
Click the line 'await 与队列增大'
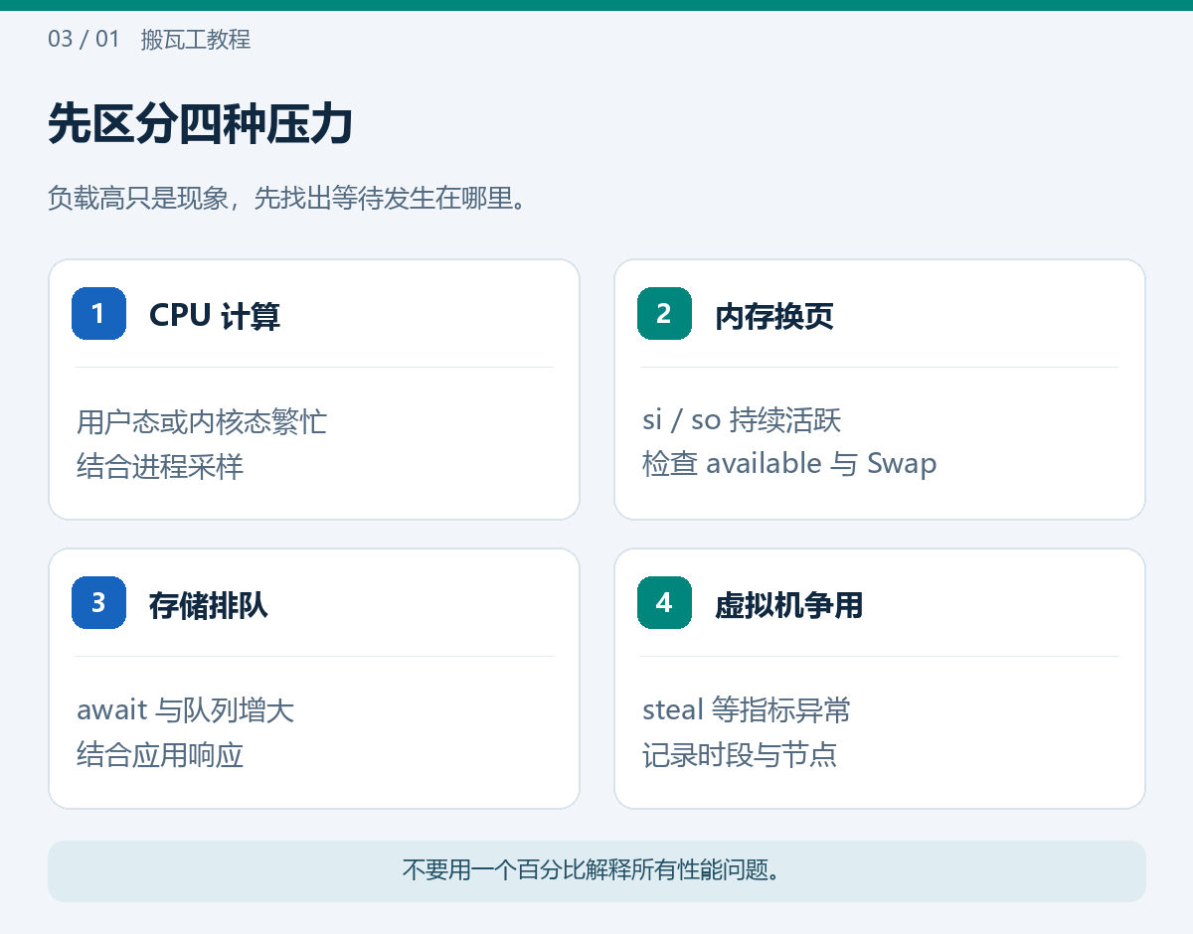click(x=186, y=710)
